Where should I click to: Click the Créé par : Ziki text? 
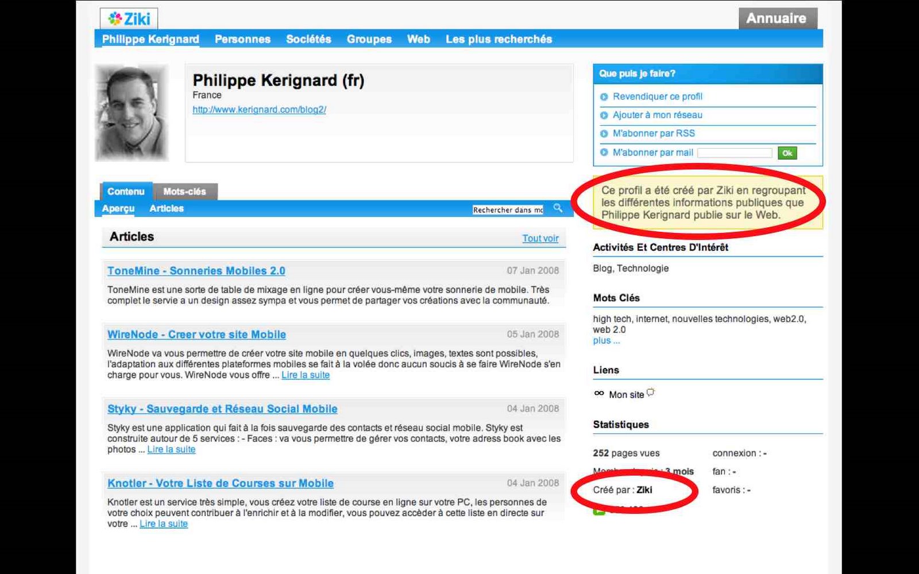623,490
